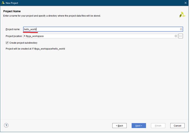Go to the previous step with Back
190x133 pixels.
(119, 126)
